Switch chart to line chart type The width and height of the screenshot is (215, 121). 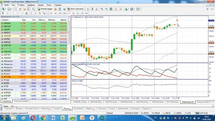point(97,9)
